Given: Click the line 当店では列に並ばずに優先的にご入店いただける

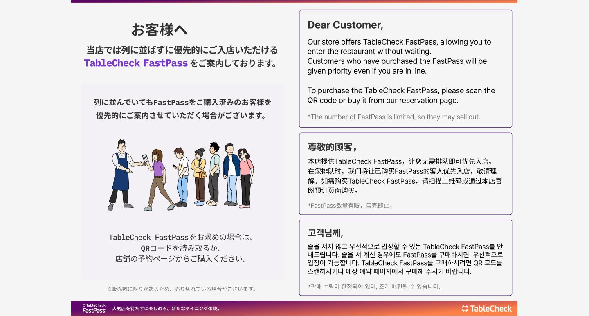Looking at the screenshot, I should 182,50.
